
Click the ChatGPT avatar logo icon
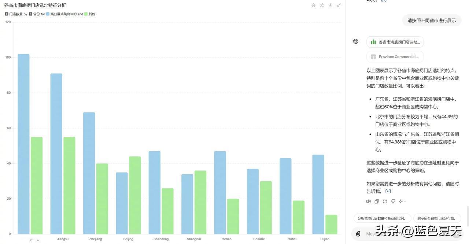(355, 41)
